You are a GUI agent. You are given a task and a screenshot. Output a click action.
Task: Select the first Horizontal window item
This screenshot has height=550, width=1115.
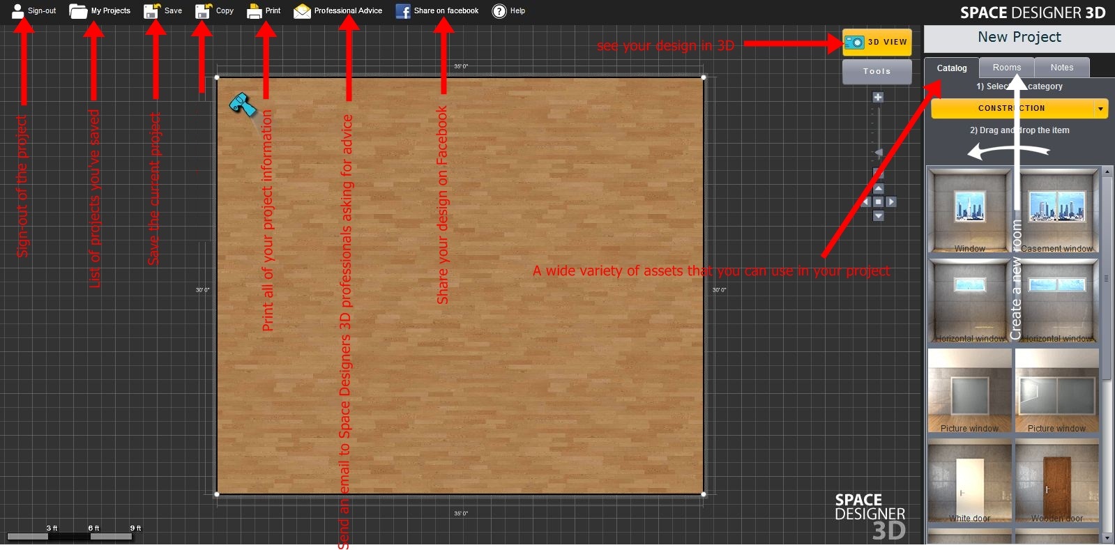point(970,300)
